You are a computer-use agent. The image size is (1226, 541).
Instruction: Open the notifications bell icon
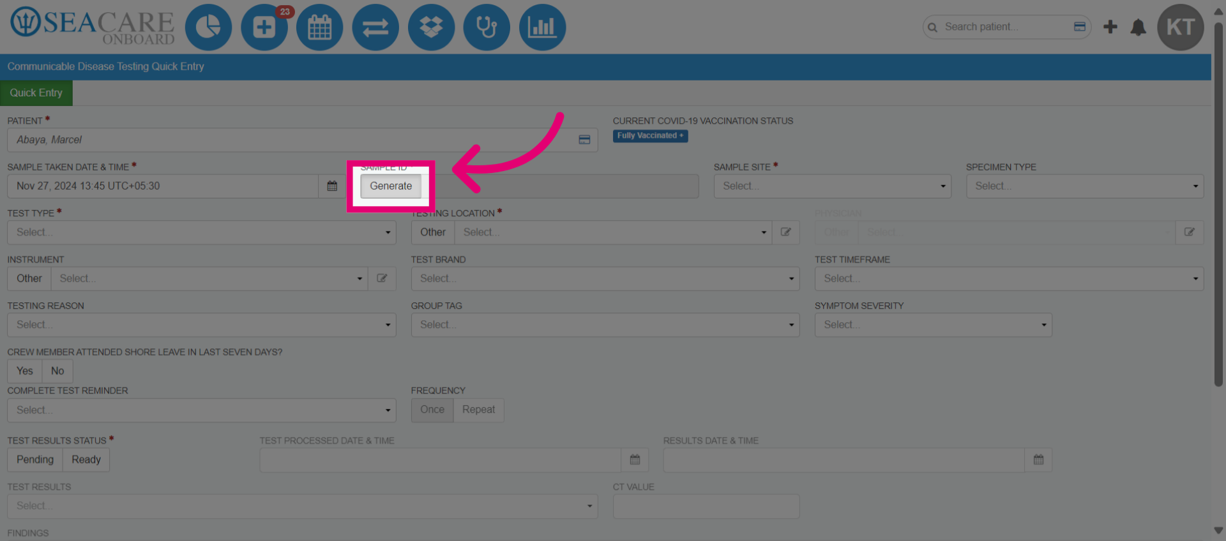1139,27
